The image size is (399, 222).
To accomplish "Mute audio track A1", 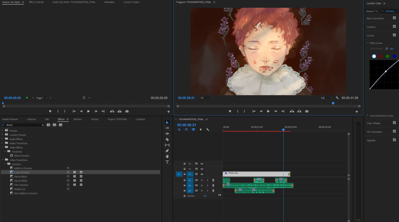I will click(x=202, y=180).
